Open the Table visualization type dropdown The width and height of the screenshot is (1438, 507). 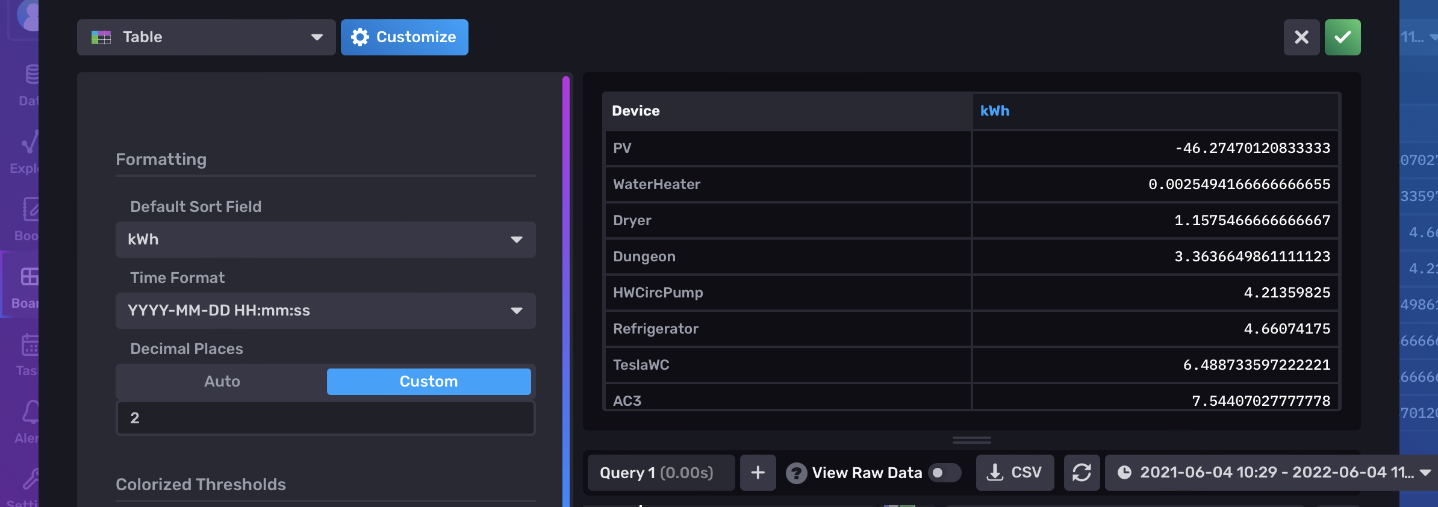pos(206,37)
